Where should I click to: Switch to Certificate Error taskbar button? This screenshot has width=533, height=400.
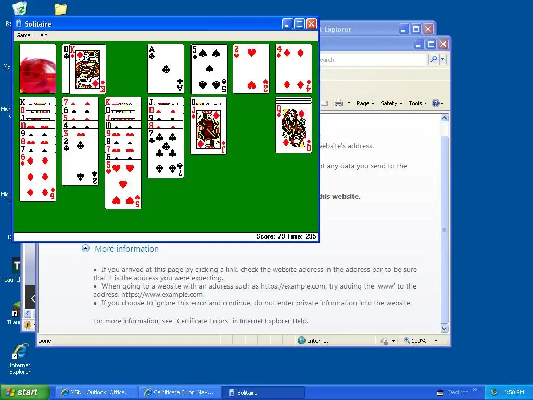point(180,392)
